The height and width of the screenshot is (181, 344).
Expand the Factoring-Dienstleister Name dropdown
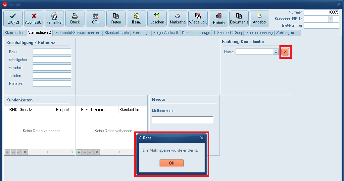(275, 52)
